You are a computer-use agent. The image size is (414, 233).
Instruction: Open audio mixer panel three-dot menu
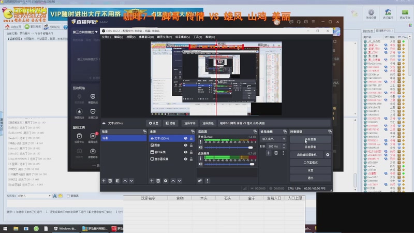point(208,181)
